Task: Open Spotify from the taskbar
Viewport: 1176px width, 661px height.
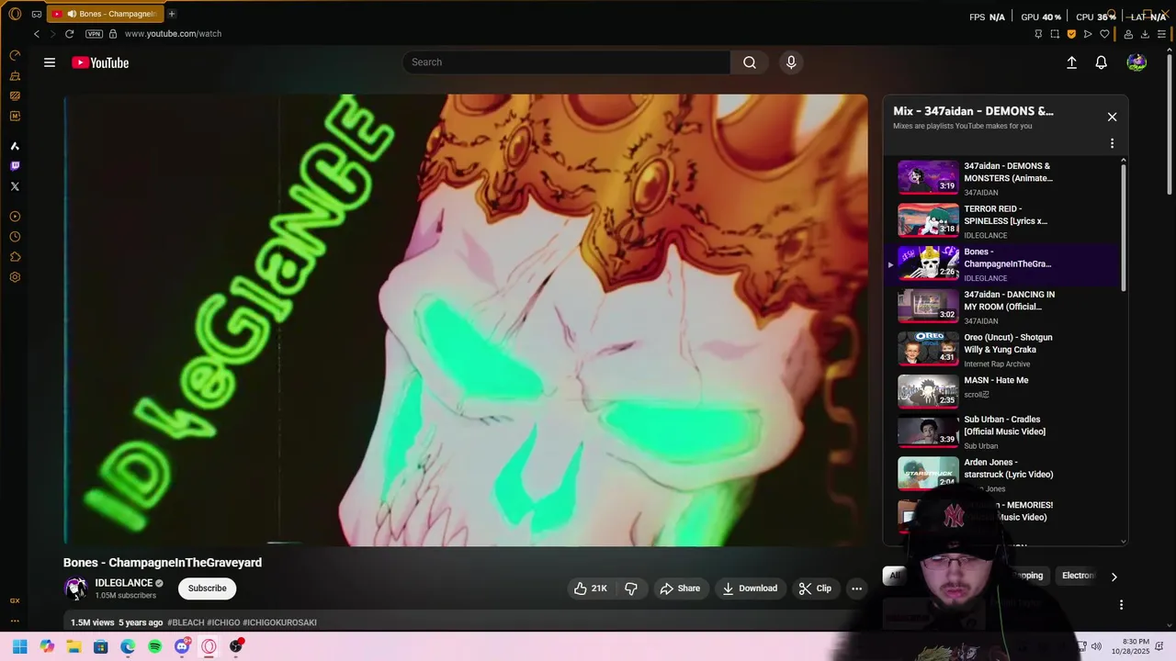Action: tap(155, 646)
